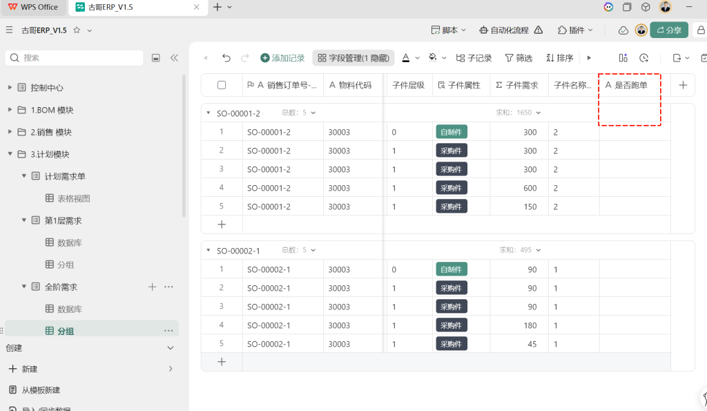
Task: Open 求和: 495 summary dropdown
Action: 520,249
